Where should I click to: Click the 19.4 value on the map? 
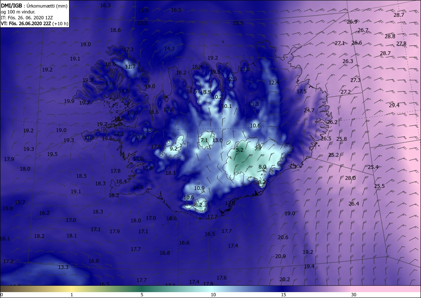point(309,266)
